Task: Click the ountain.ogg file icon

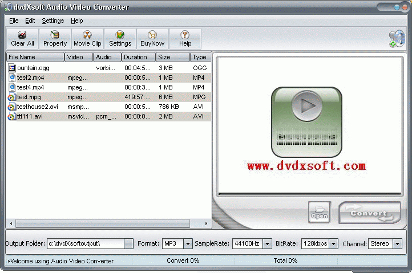Action: [x=12, y=68]
